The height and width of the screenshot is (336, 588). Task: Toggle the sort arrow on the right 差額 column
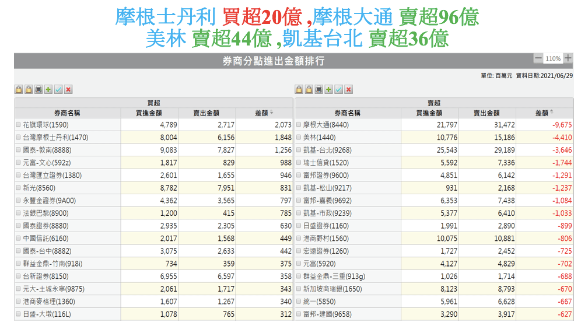coord(552,113)
